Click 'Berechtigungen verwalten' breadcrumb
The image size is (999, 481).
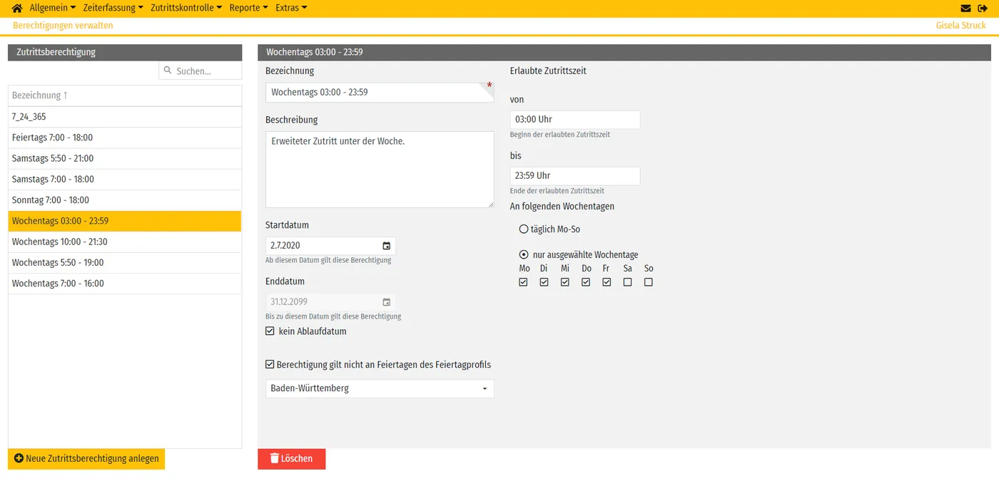63,26
